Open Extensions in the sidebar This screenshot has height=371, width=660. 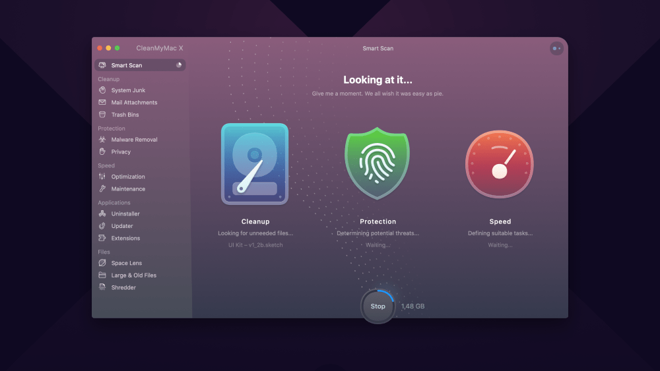pos(125,239)
